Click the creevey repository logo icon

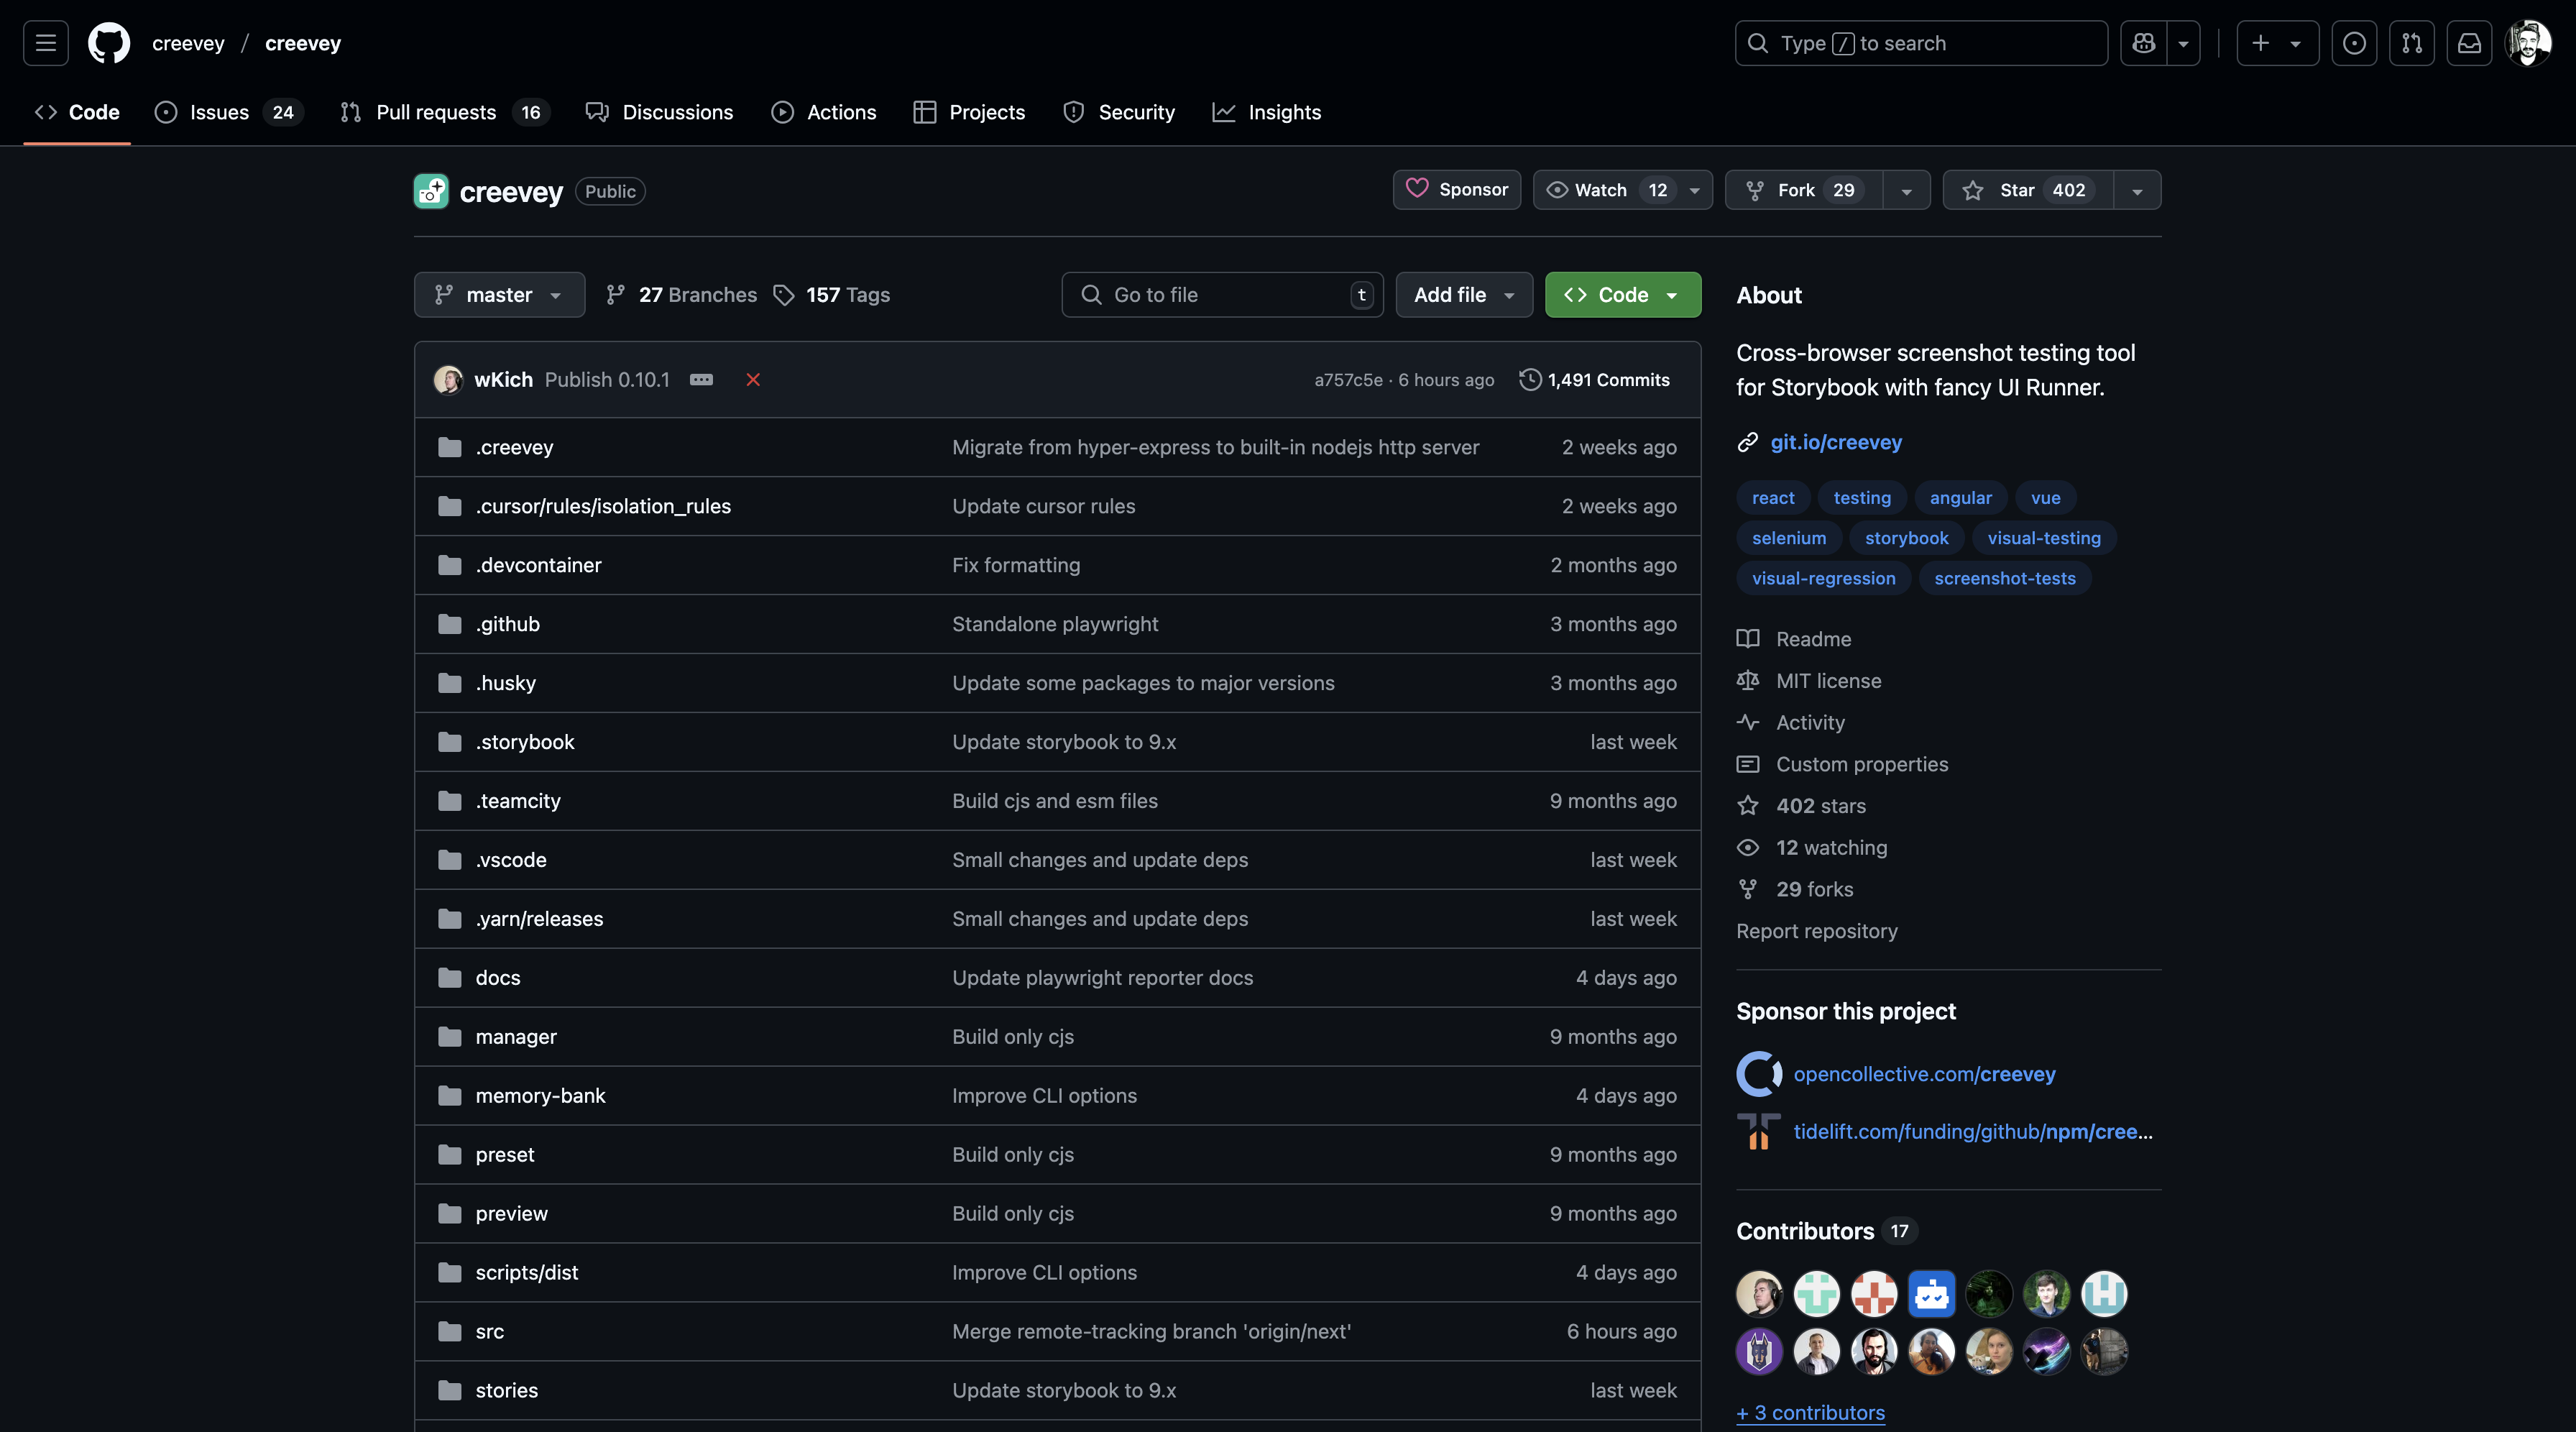[x=431, y=191]
